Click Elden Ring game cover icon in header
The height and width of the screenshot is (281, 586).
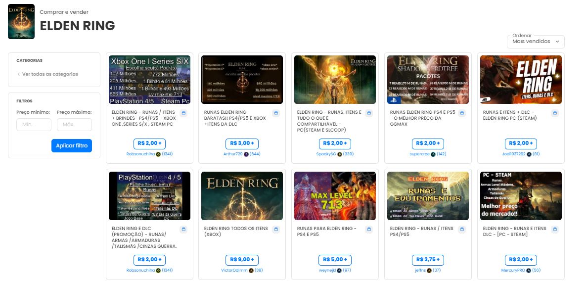pos(21,21)
